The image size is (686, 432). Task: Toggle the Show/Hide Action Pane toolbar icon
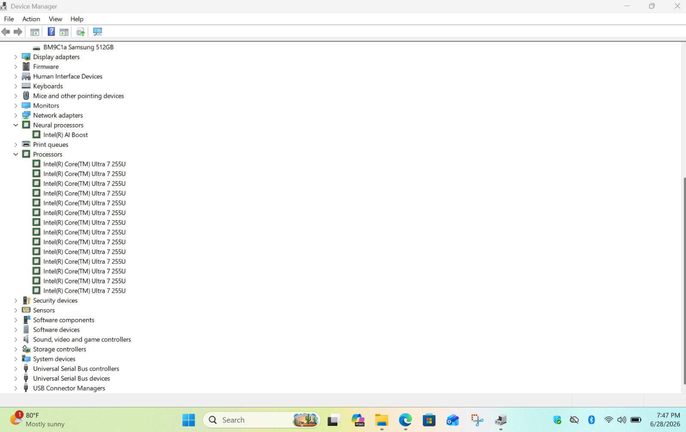pos(64,32)
